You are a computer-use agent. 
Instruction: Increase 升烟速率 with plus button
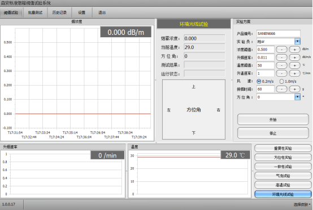click(x=294, y=57)
